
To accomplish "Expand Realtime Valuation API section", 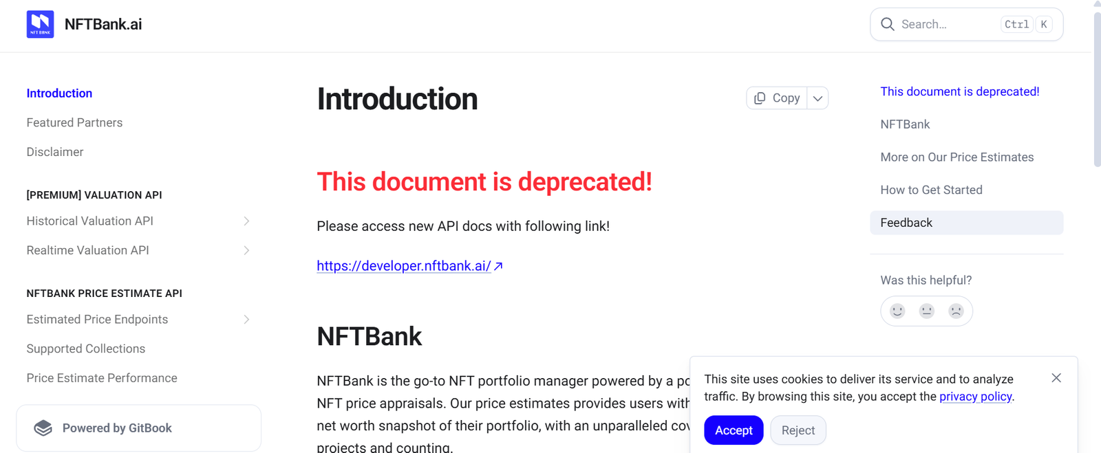I will [246, 250].
